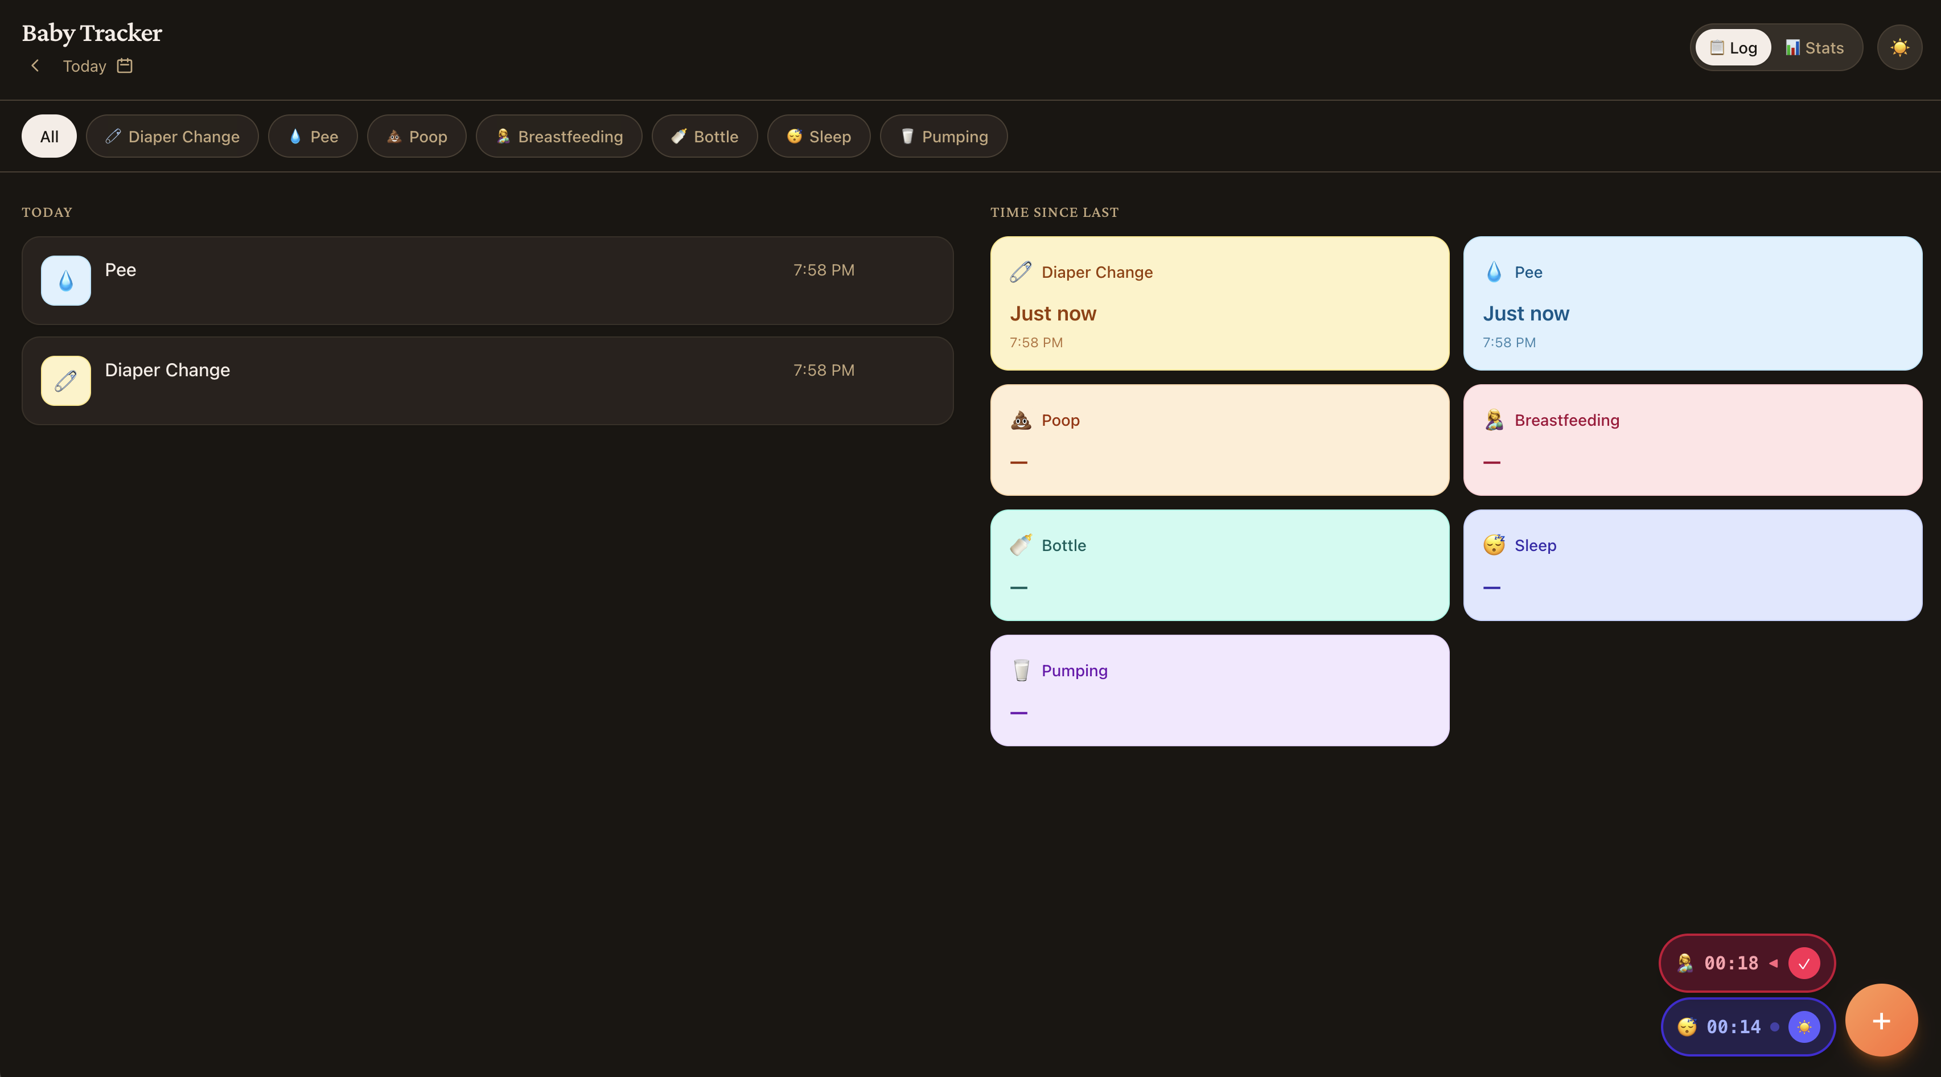Screen dimensions: 1941x1077
Task: Filter log by Diaper Change
Action: [172, 137]
